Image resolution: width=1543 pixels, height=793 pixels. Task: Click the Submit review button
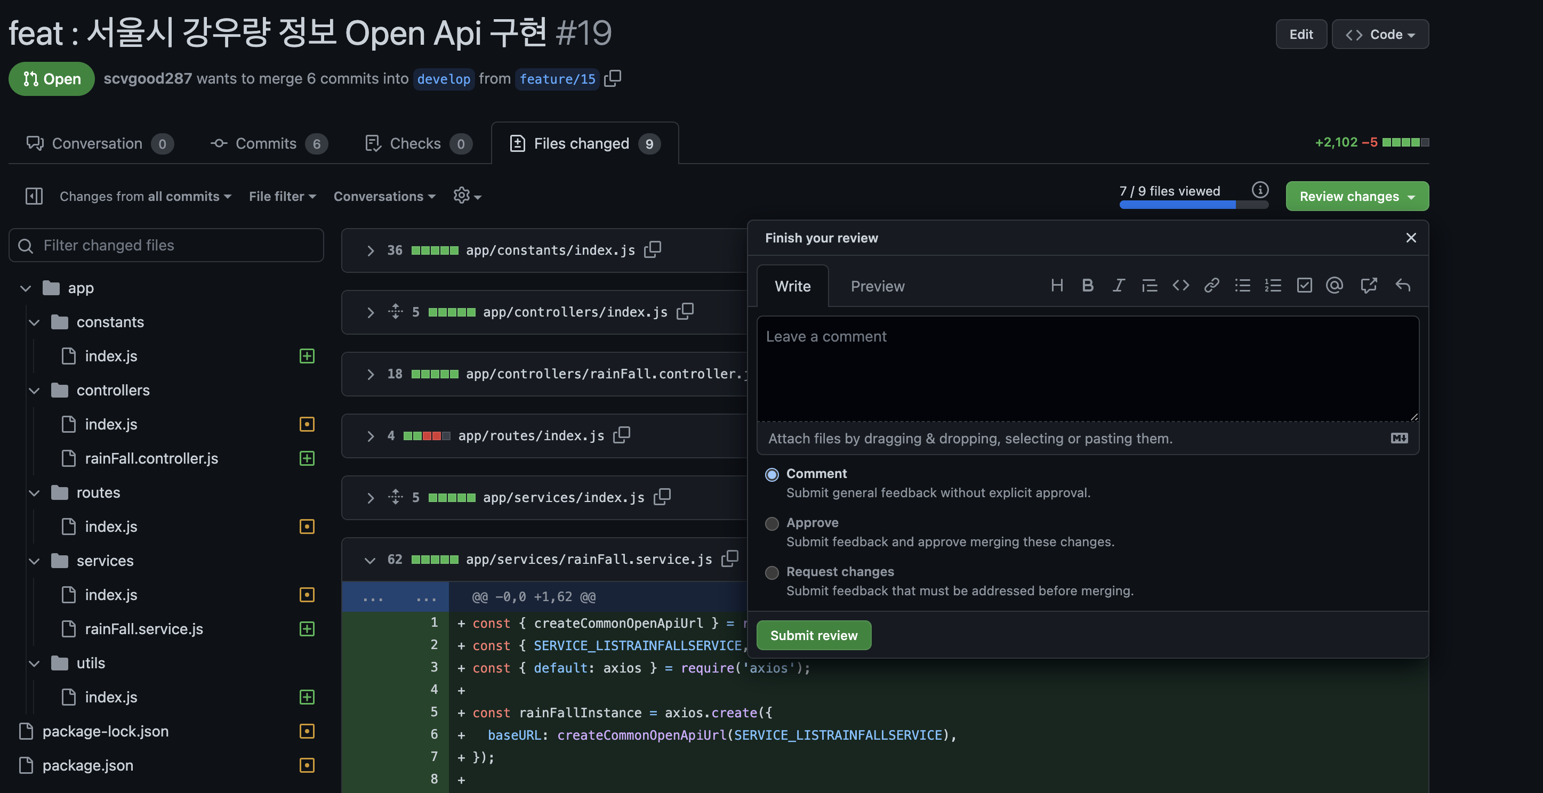pos(814,635)
